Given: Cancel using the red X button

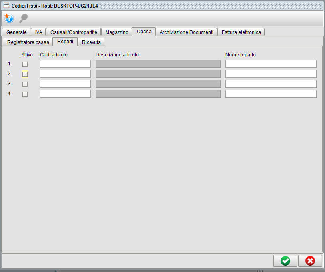Looking at the screenshot, I should tap(310, 261).
